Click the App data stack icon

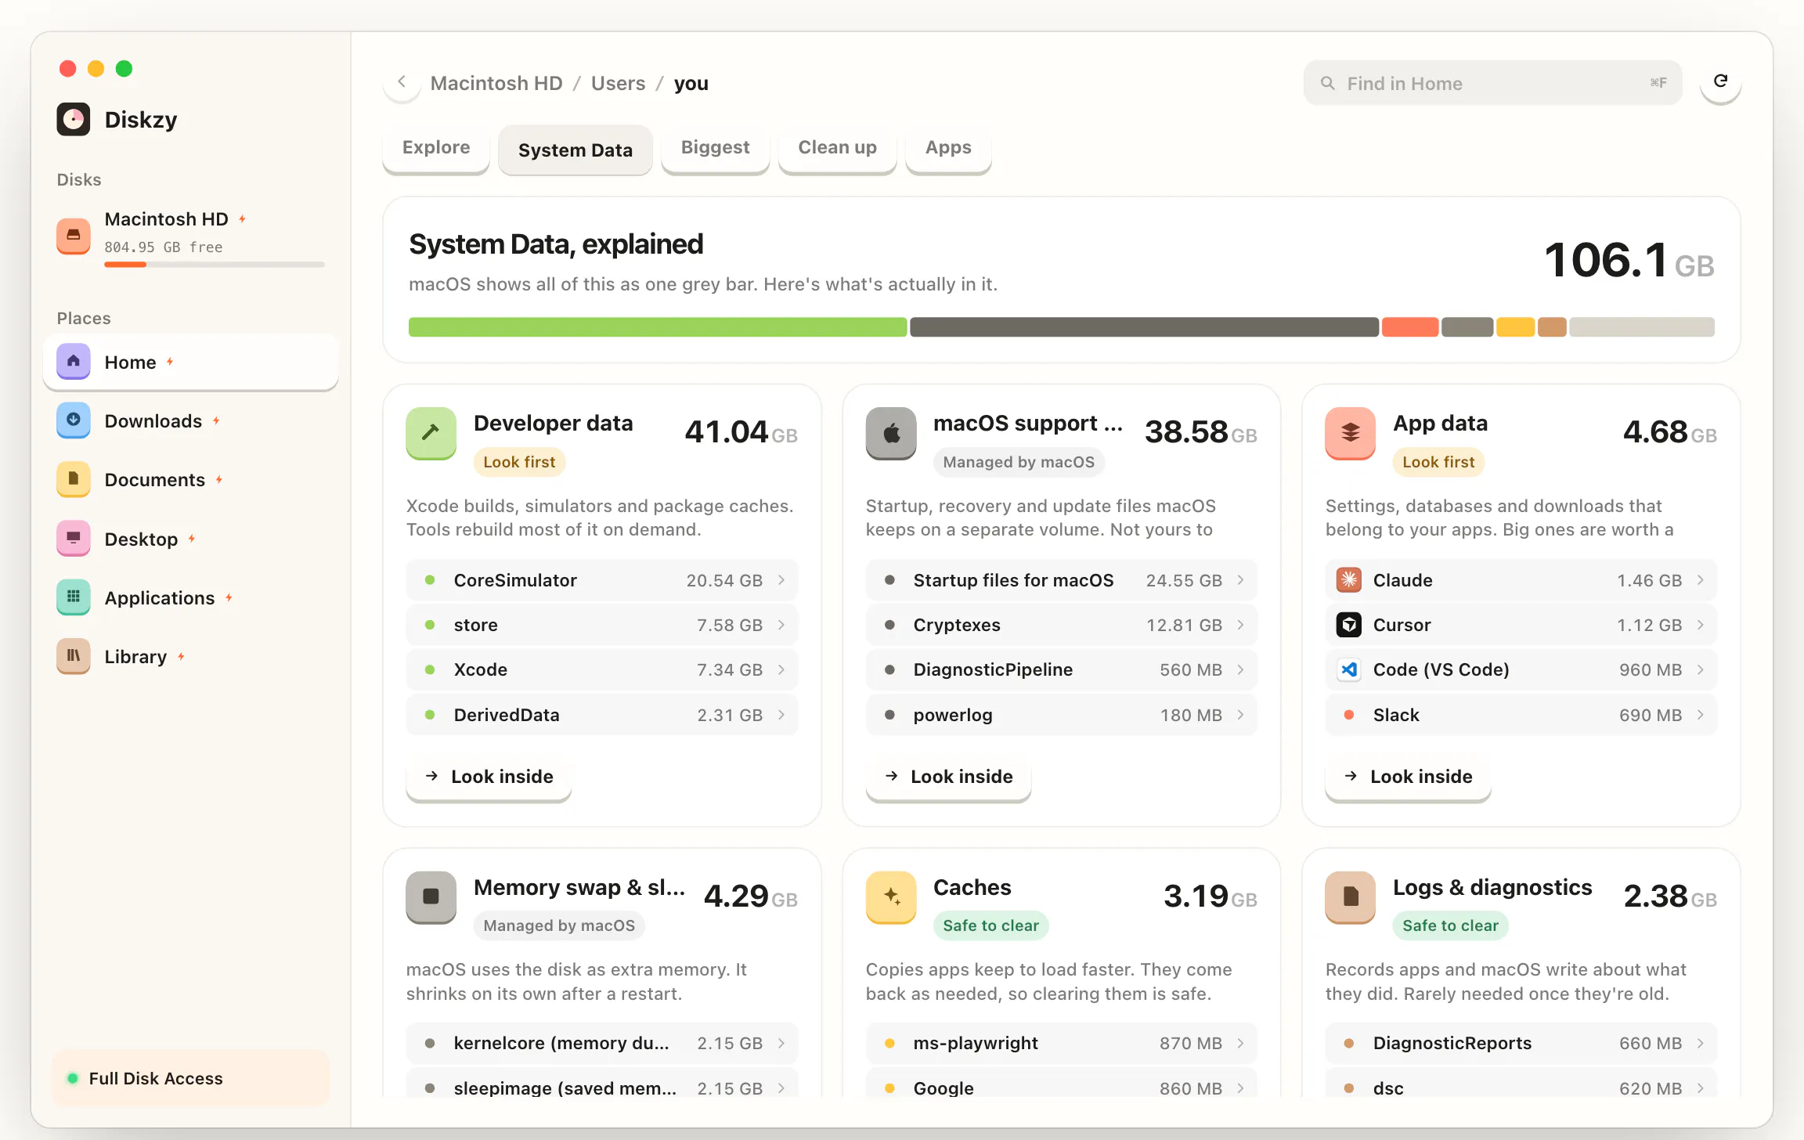(1351, 432)
